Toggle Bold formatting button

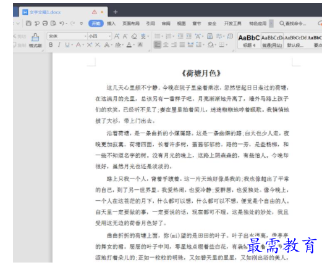tap(51, 44)
